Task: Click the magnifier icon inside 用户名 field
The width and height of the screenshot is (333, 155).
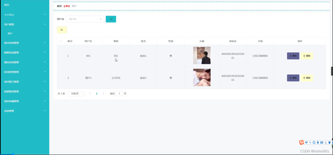Action: tap(101, 19)
